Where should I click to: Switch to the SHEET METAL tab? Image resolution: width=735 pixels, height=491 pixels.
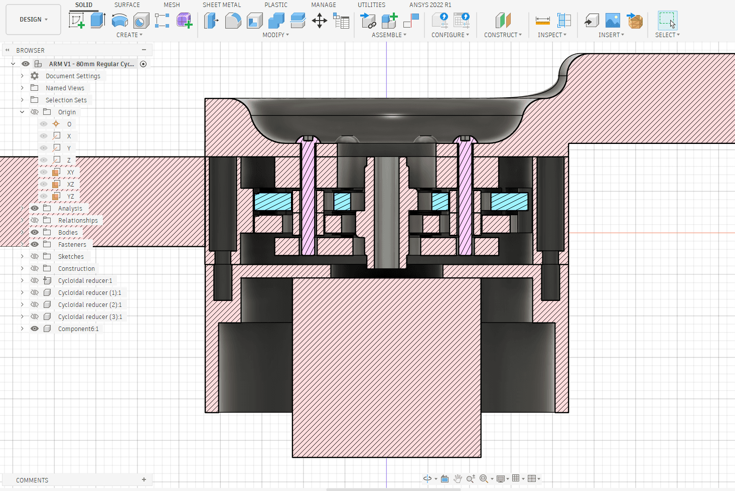[x=221, y=5]
